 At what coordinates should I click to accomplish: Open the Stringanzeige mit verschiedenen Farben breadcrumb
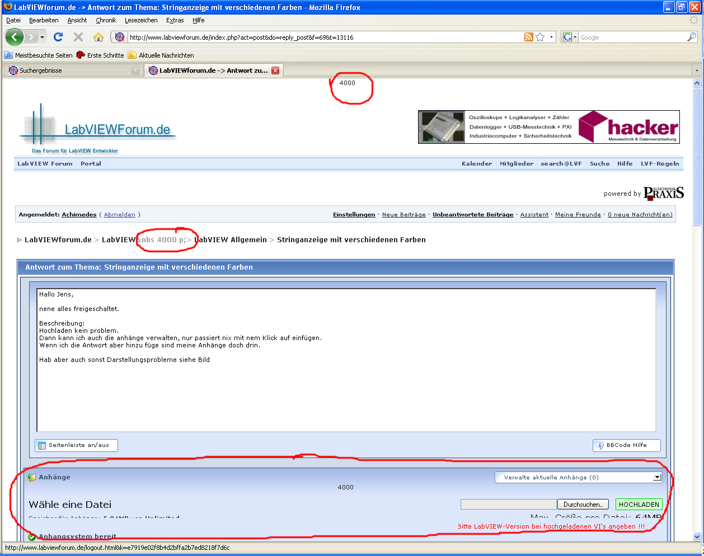(x=351, y=240)
